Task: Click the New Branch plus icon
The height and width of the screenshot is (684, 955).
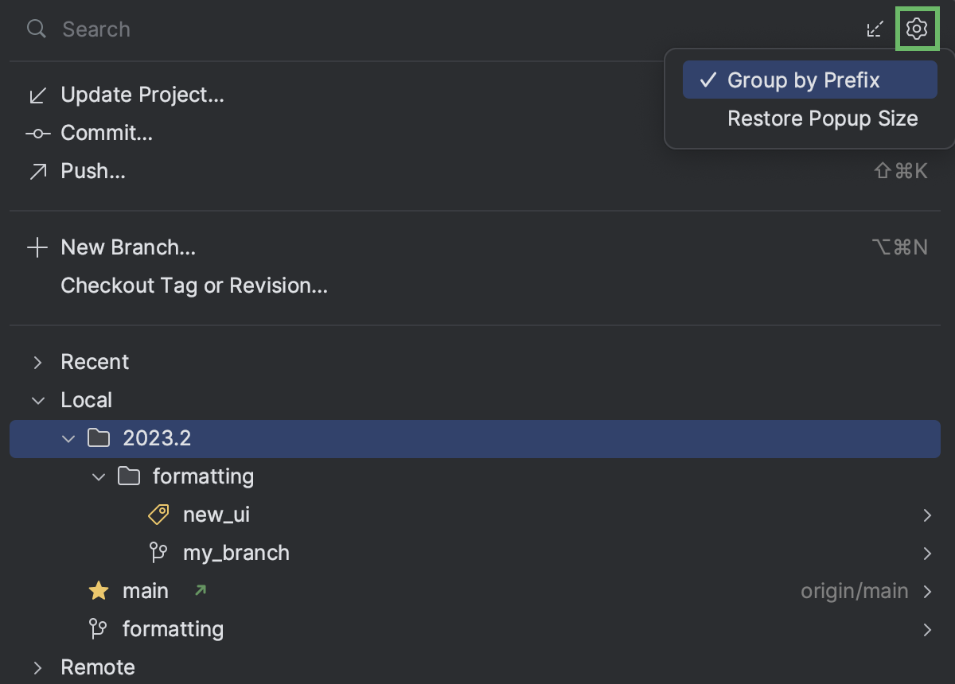Action: point(37,247)
